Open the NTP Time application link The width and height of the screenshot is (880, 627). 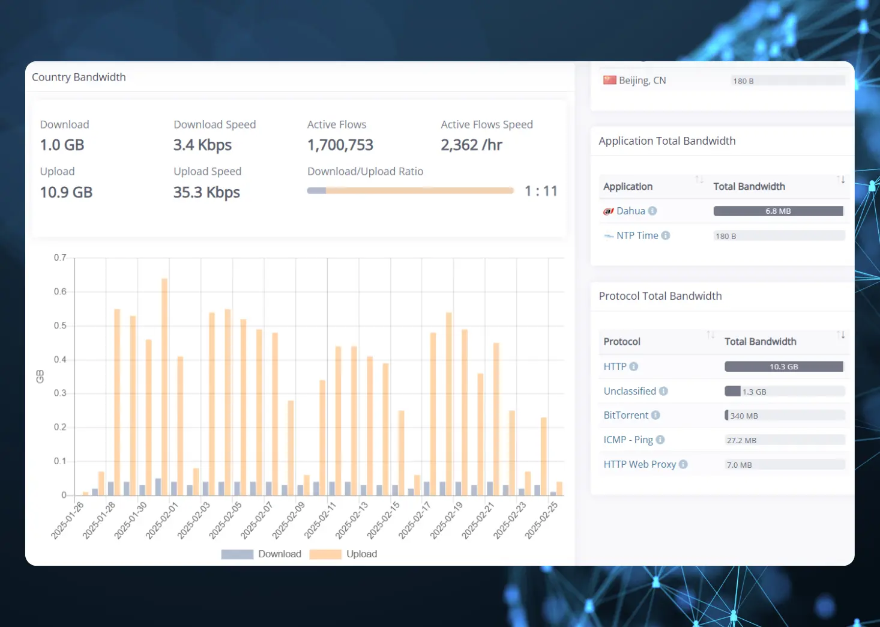point(637,235)
